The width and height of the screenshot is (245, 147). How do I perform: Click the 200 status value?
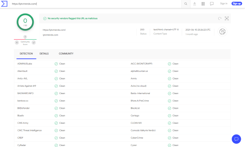(x=142, y=29)
